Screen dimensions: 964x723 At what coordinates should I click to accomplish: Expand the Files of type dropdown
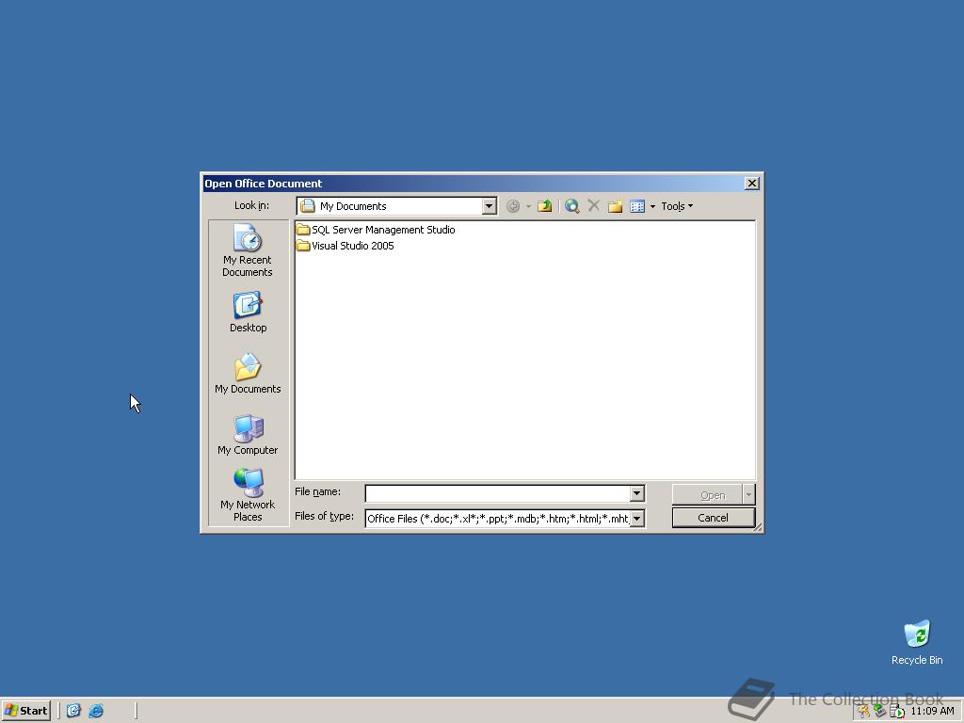(x=637, y=519)
